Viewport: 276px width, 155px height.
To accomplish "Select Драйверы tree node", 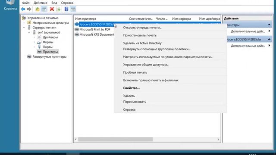I will pos(50,37).
